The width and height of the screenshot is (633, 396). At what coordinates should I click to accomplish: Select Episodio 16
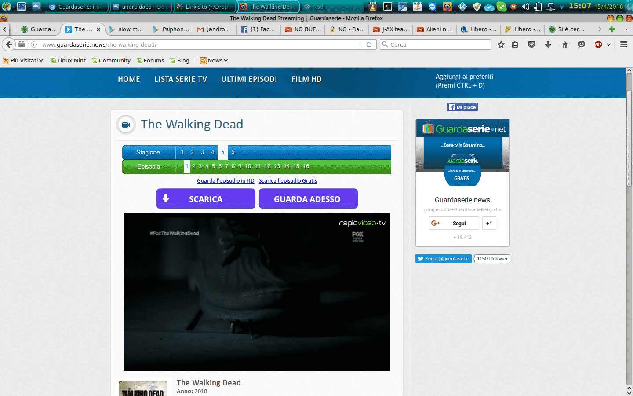tap(306, 166)
